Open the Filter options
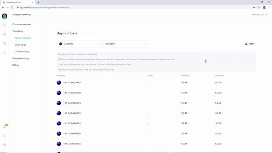The image size is (272, 153). 249,44
